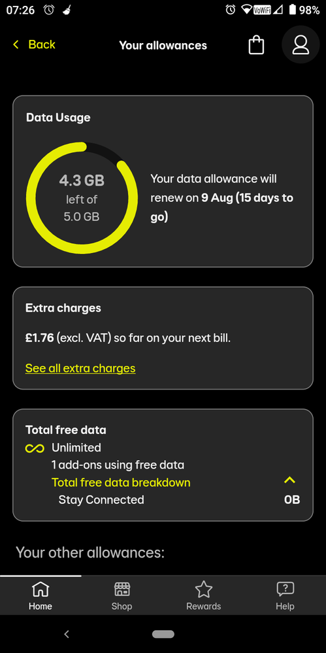The image size is (326, 653).
Task: Tap the yellow back chevron arrow
Action: click(x=16, y=44)
